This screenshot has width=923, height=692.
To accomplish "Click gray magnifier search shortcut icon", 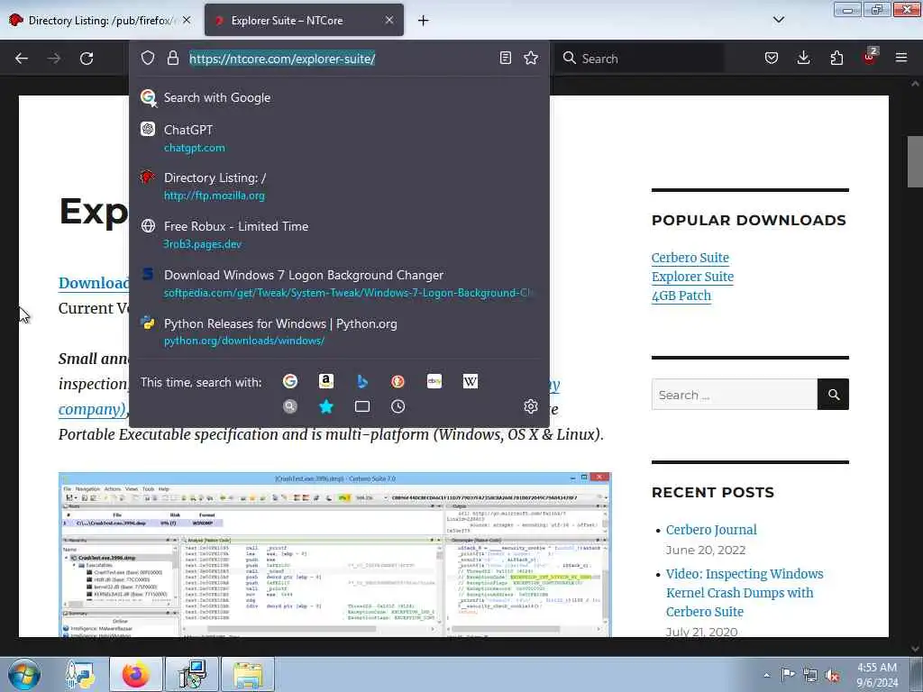I will point(290,406).
